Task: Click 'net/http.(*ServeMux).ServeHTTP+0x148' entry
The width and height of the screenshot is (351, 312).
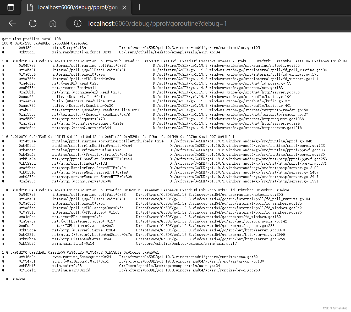Action: coord(90,172)
